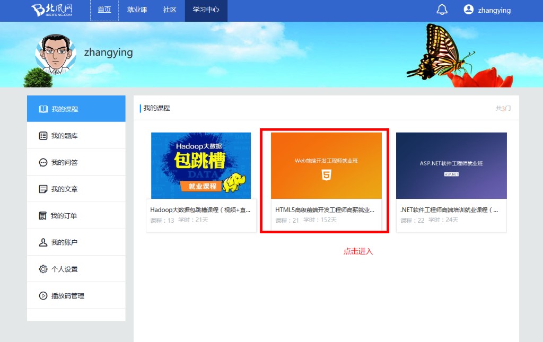Image resolution: width=543 pixels, height=342 pixels.
Task: Click the 我的课程 section heading
Action: pos(156,108)
